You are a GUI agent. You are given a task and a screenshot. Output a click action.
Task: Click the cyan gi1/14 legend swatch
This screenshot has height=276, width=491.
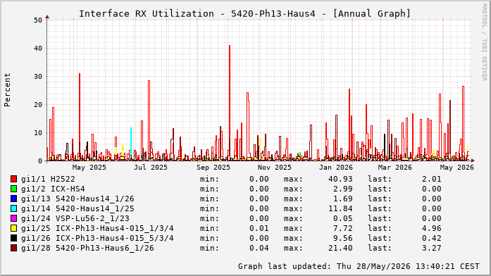pos(14,208)
